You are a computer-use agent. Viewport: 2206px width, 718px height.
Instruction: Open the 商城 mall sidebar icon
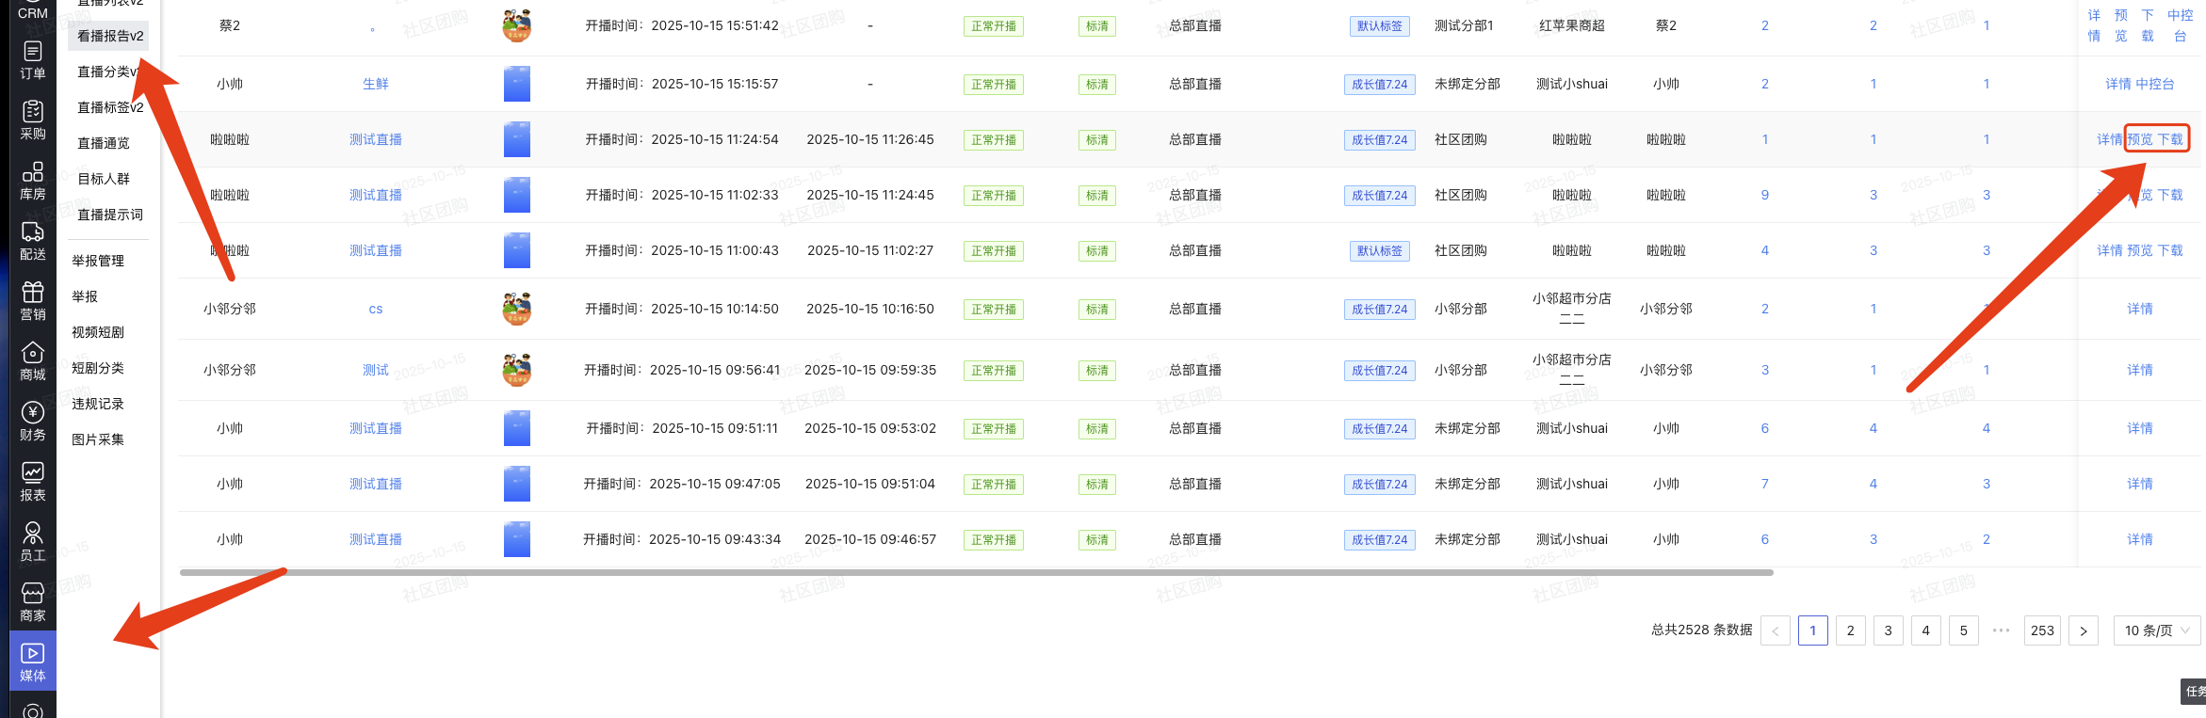33,361
